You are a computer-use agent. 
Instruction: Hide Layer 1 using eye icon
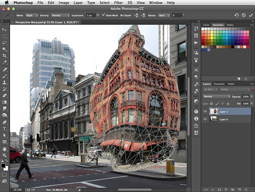coord(205,111)
